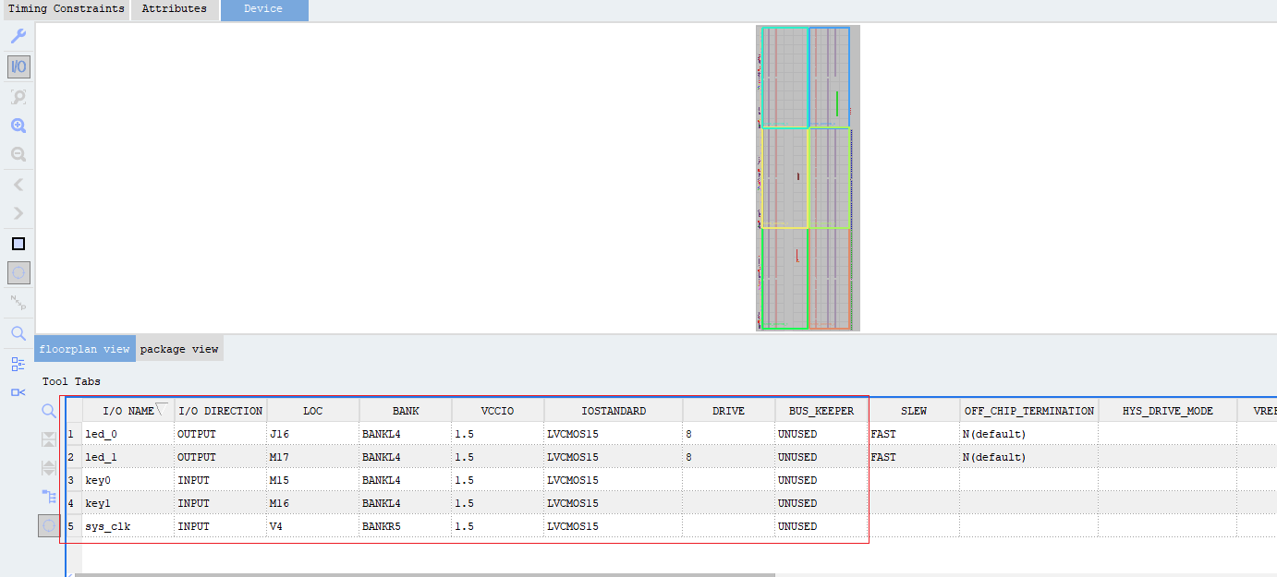This screenshot has height=577, width=1277.
Task: Toggle the net trace tool in sidebar
Action: coord(18,302)
